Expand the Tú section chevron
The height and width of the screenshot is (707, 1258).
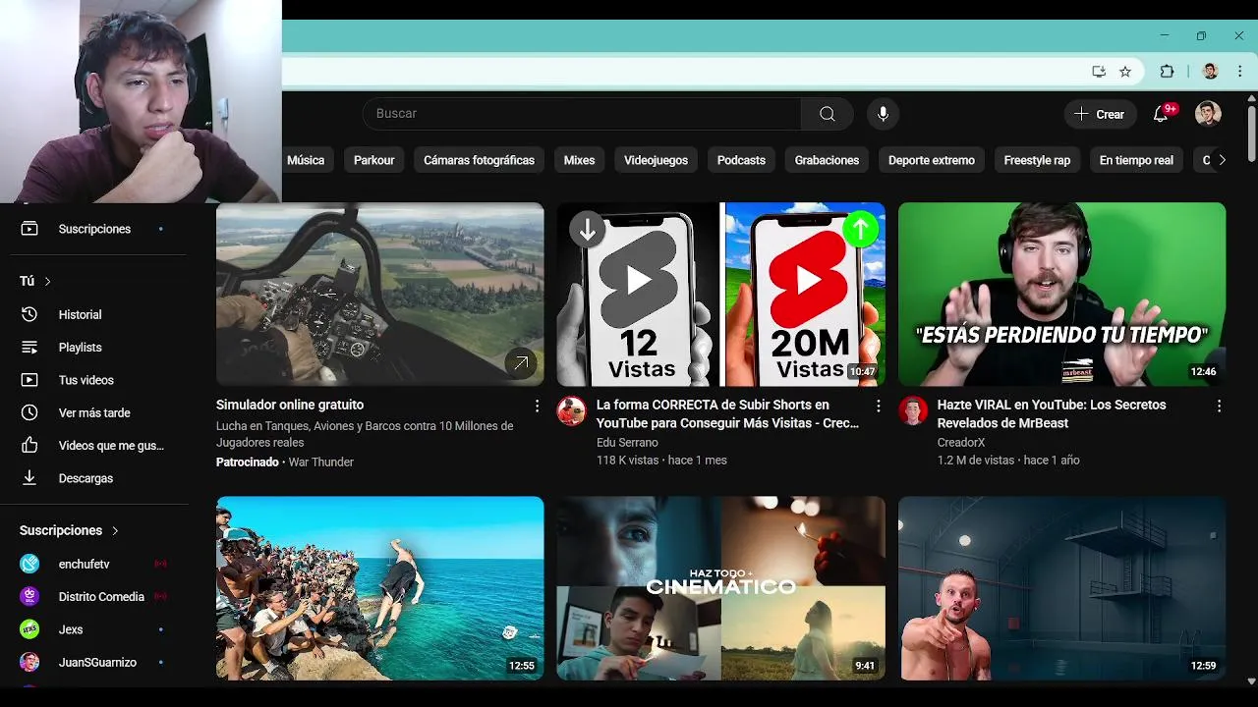(47, 282)
